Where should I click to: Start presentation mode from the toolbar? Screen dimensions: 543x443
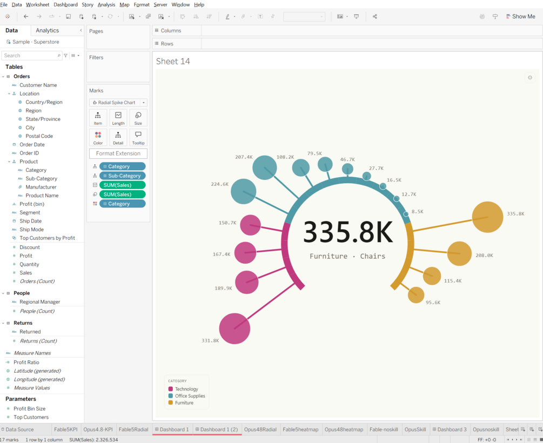click(357, 16)
